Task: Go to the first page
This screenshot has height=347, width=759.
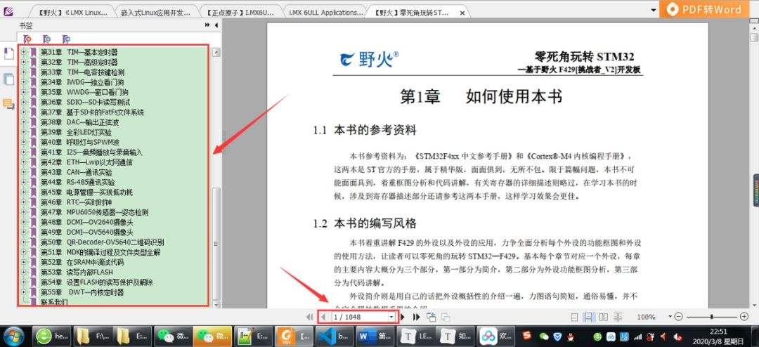Action: tap(309, 317)
